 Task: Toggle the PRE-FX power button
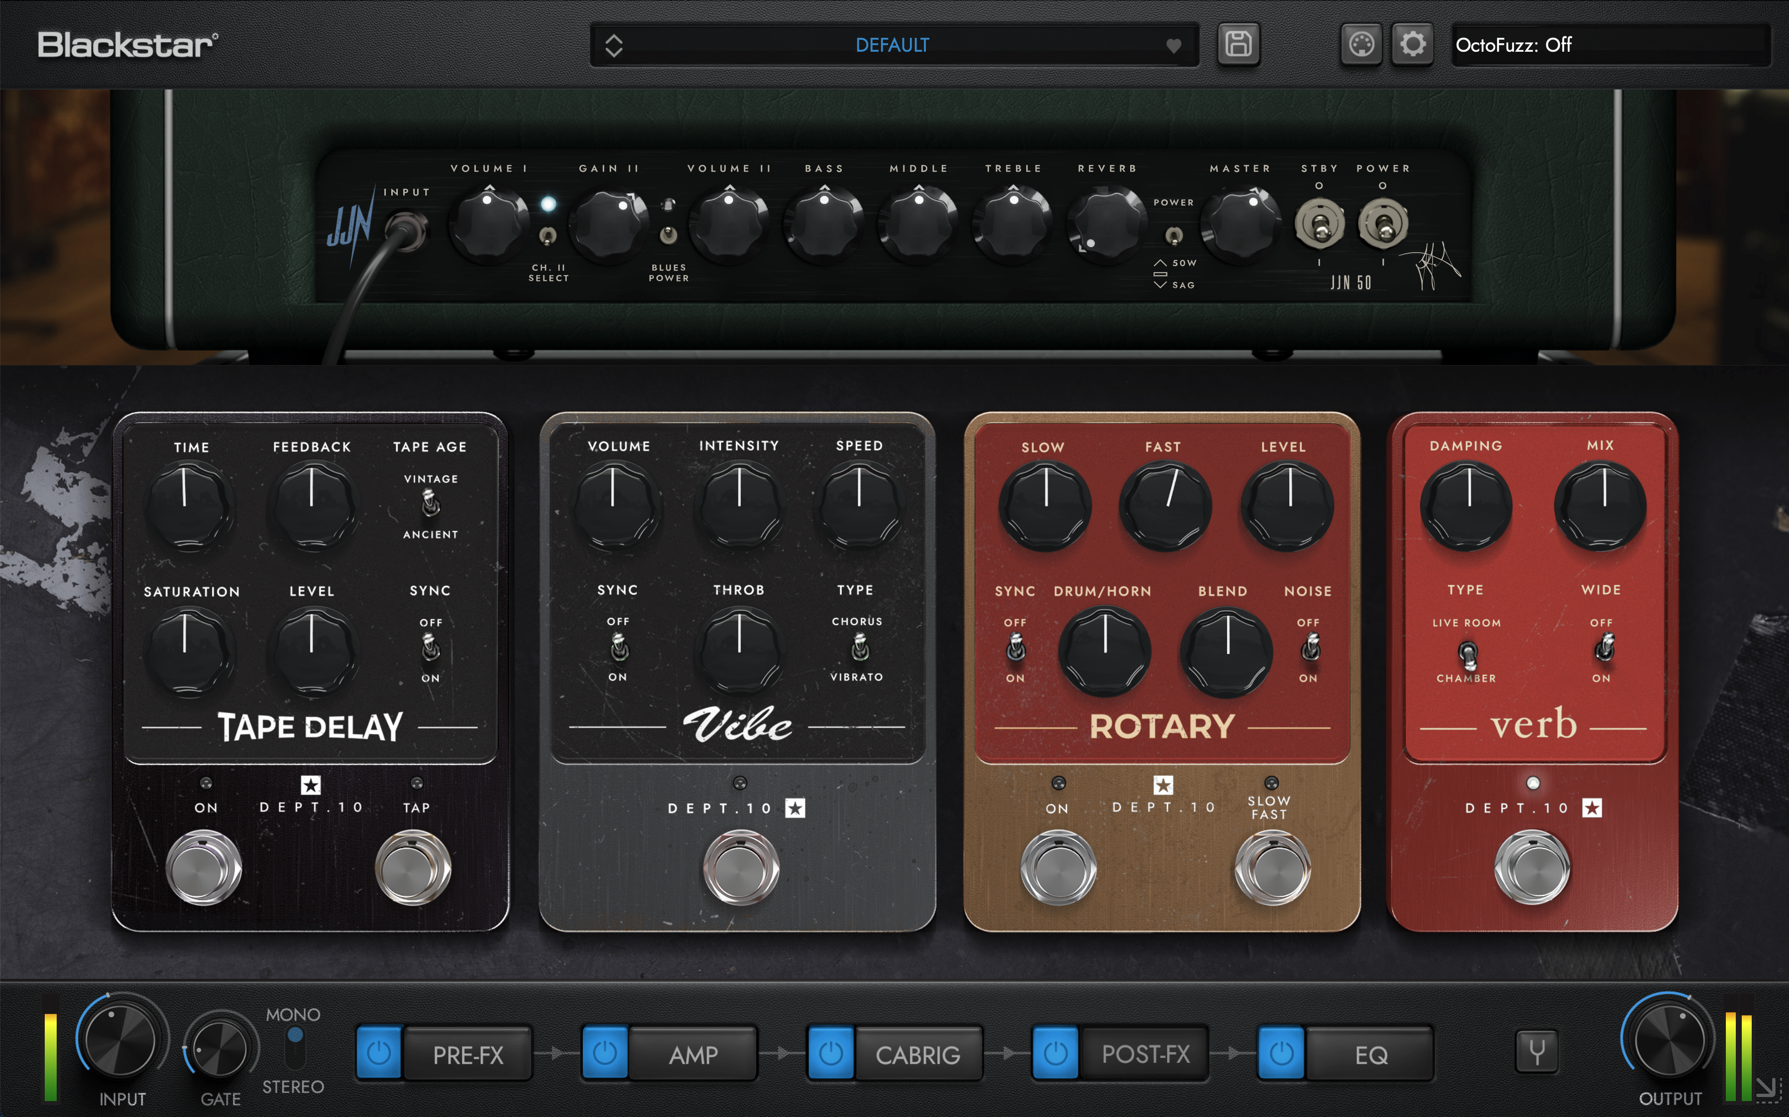[x=379, y=1053]
